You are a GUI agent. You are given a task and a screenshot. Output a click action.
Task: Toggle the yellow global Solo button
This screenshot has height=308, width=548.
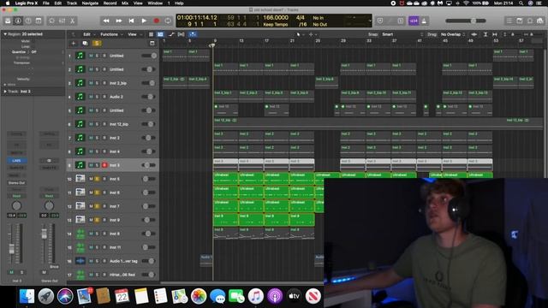[x=97, y=44]
